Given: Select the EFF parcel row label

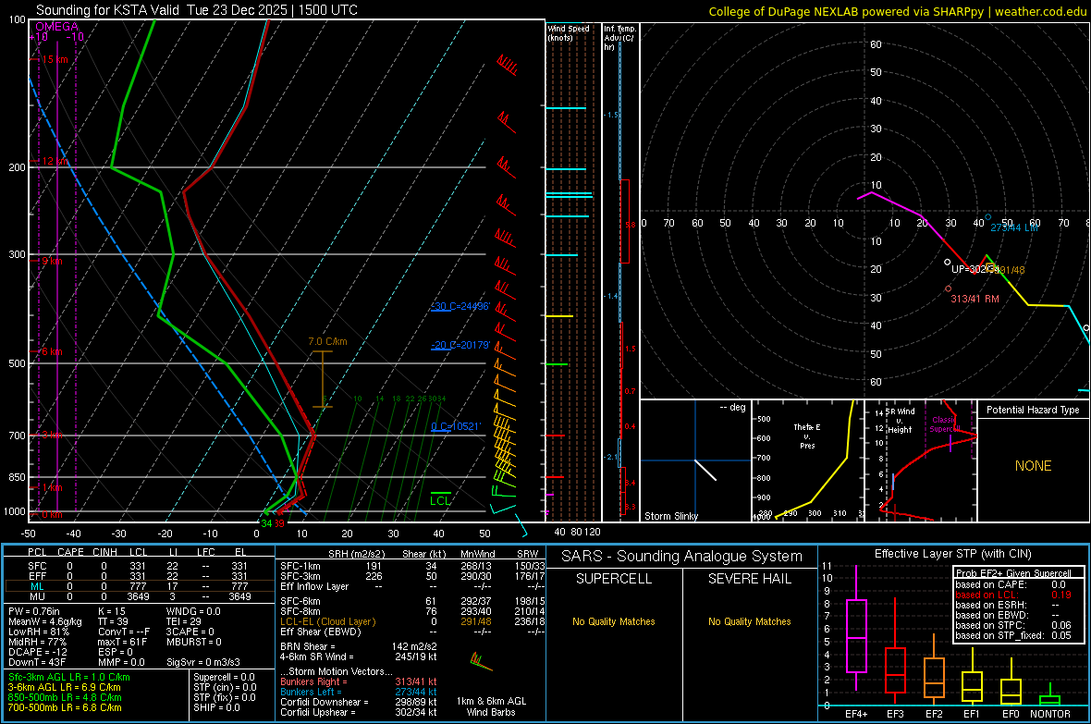Looking at the screenshot, I should 37,576.
